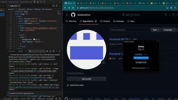The width and height of the screenshot is (178, 100).
Task: Open the Repositories profile tab
Action: [x=88, y=21]
